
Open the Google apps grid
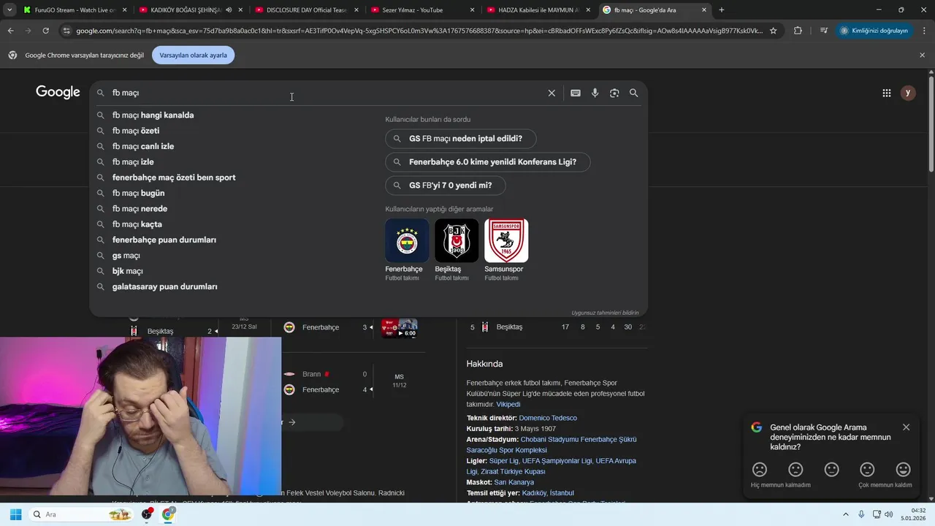(x=887, y=93)
